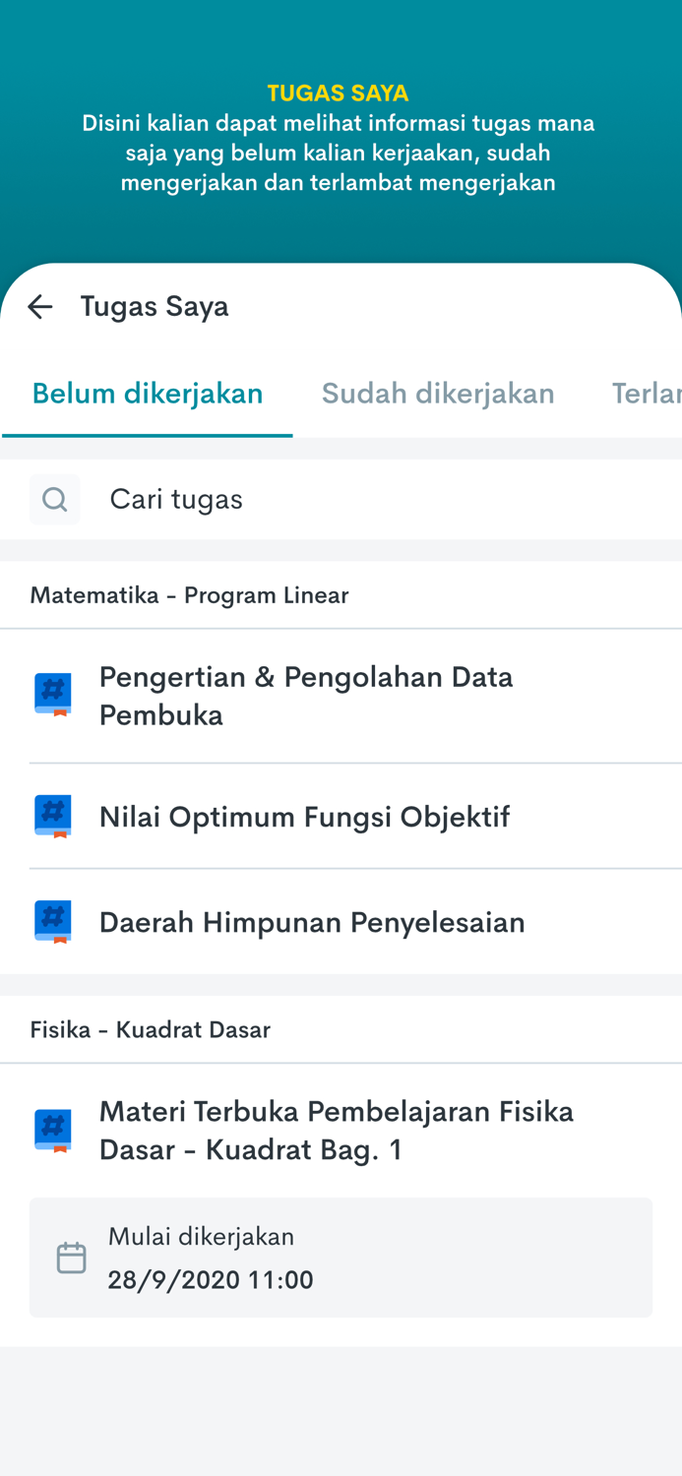Open the Terlambat tab
682x1476 pixels.
[x=648, y=393]
